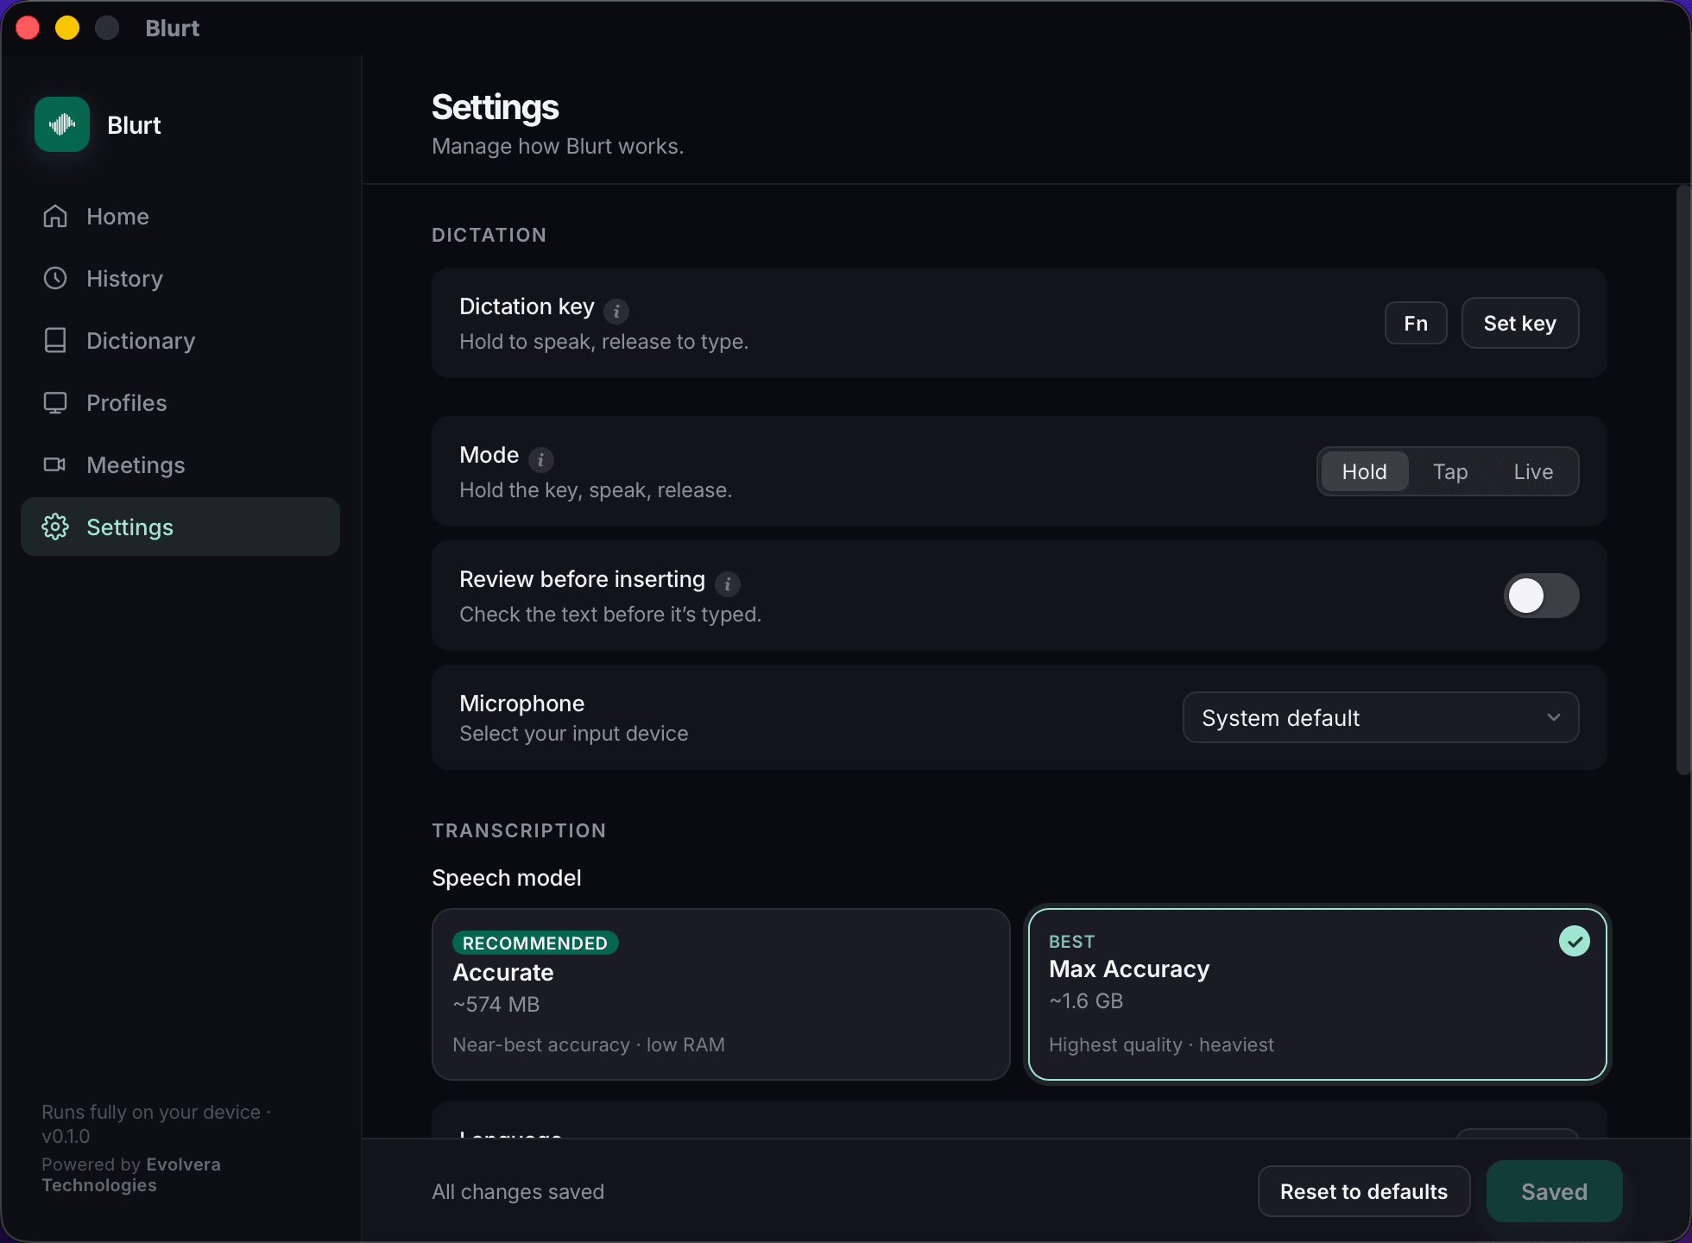The image size is (1692, 1243).
Task: Click the Profiles monitor icon
Action: coord(55,403)
